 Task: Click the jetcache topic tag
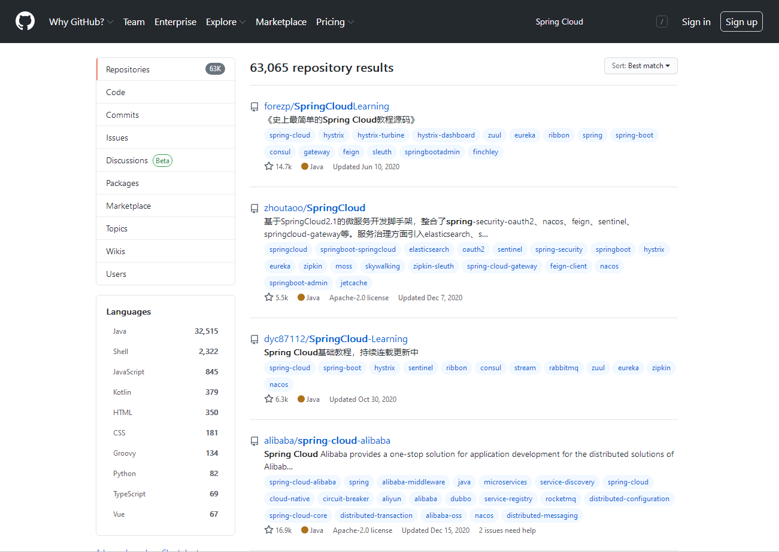[353, 283]
